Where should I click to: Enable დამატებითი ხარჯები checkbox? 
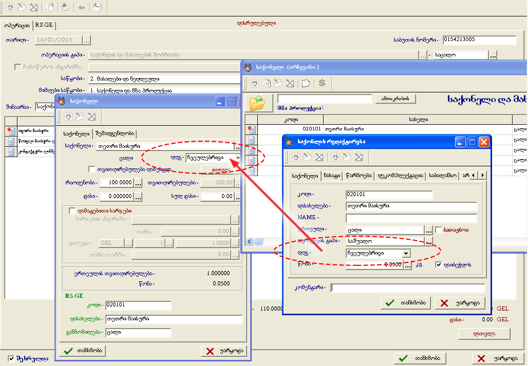pos(72,210)
